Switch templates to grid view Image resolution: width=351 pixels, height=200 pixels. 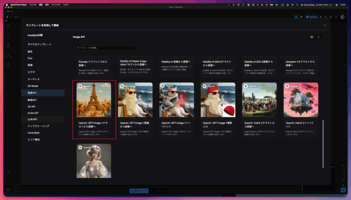point(312,37)
